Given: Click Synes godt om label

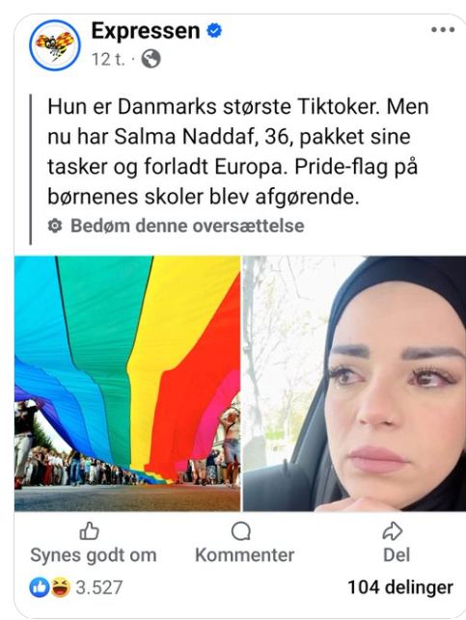Looking at the screenshot, I should [x=94, y=555].
